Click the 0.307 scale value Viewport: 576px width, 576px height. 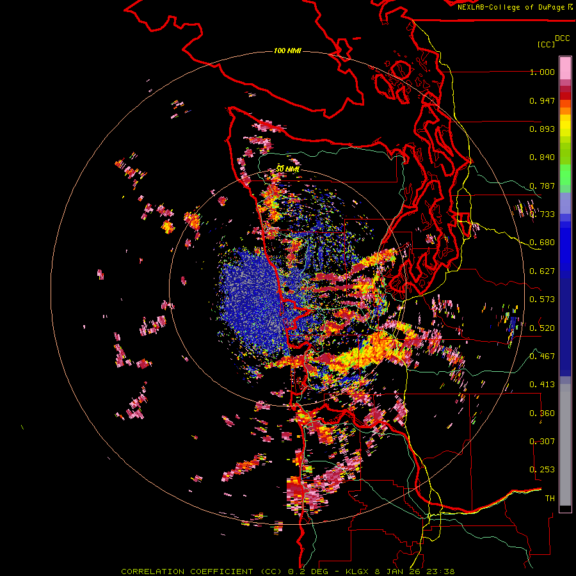pos(542,442)
